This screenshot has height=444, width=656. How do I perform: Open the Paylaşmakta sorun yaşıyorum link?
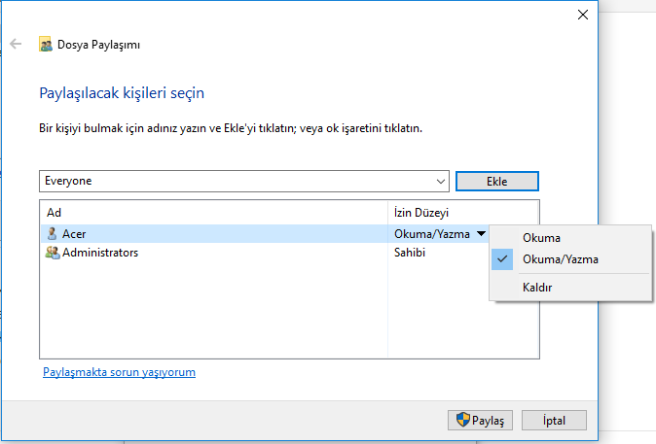pos(119,372)
